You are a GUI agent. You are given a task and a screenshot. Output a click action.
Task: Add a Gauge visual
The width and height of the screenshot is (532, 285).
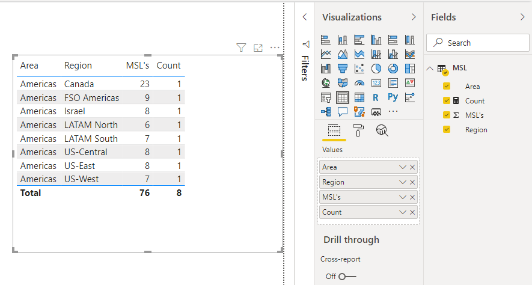click(359, 83)
